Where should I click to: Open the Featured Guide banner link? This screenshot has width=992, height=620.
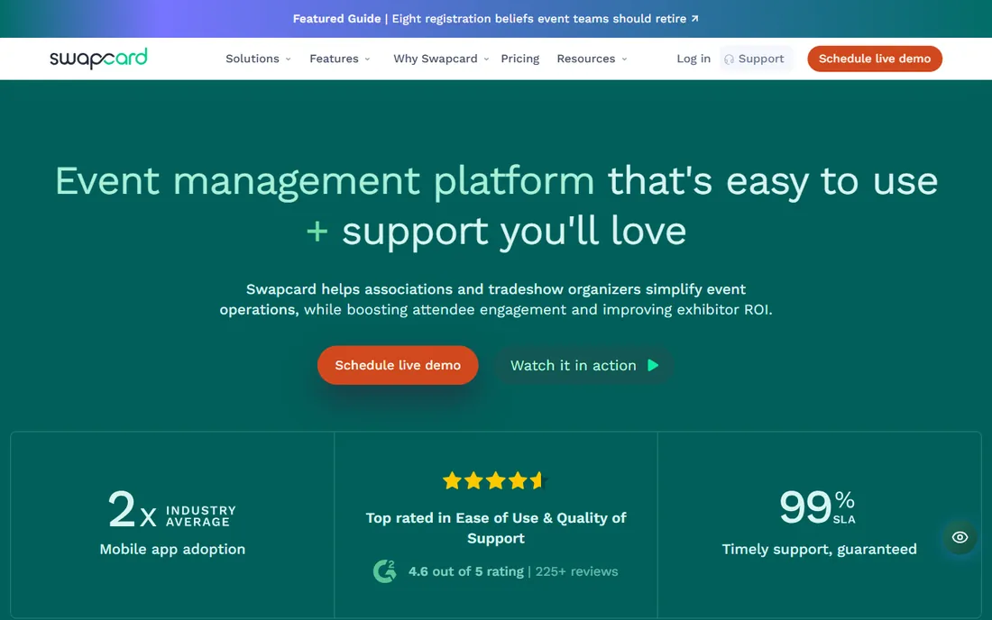click(495, 19)
